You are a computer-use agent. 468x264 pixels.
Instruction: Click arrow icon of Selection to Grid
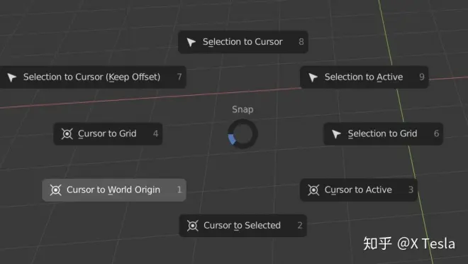pos(336,134)
